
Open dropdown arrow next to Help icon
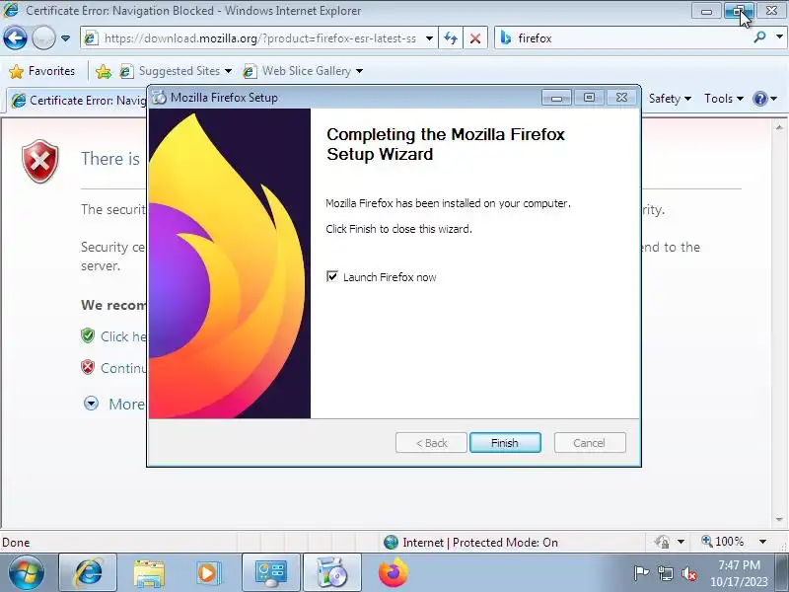pos(774,99)
